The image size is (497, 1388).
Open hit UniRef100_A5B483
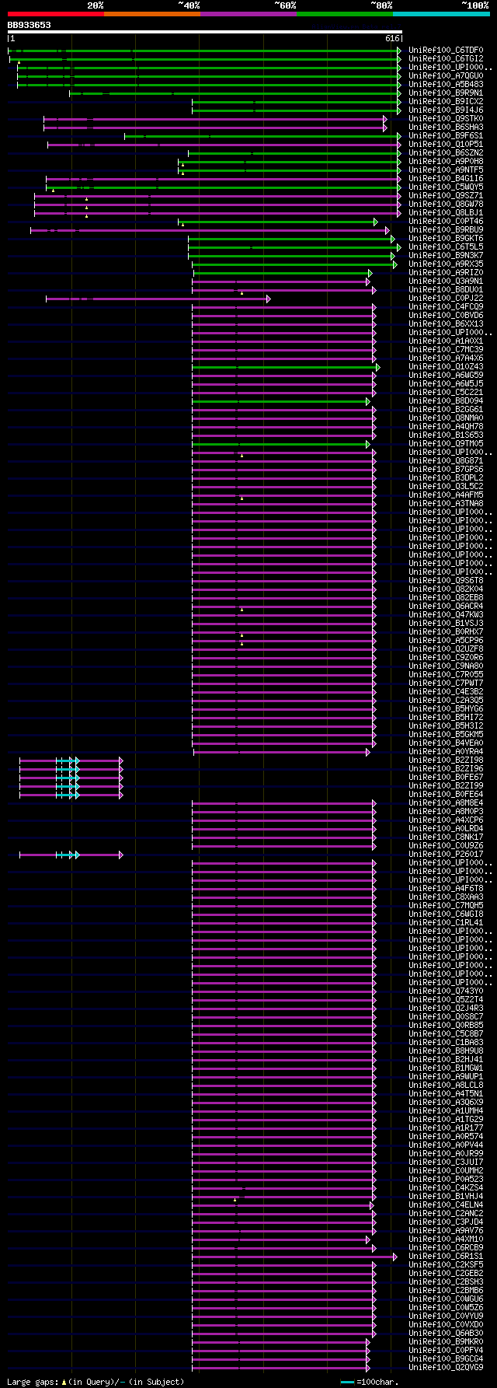[447, 85]
